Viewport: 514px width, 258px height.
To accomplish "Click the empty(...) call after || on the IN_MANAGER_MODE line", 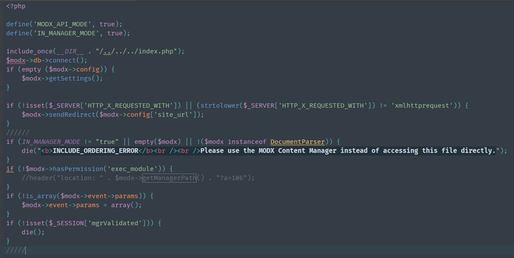I will tap(158, 142).
